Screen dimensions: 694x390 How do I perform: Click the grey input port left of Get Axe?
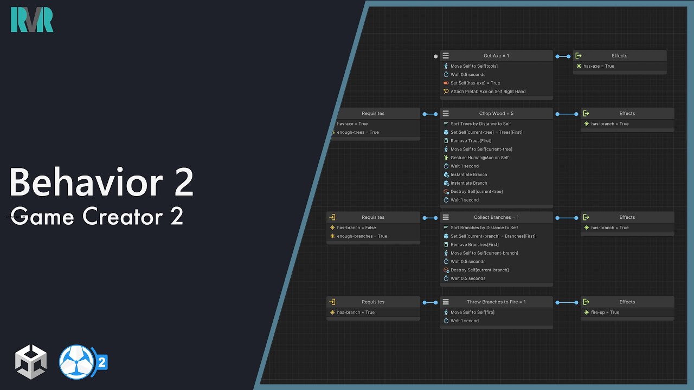[x=435, y=56]
